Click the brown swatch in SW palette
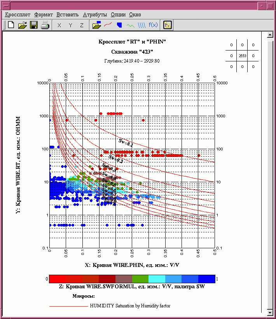 pyautogui.click(x=124, y=279)
